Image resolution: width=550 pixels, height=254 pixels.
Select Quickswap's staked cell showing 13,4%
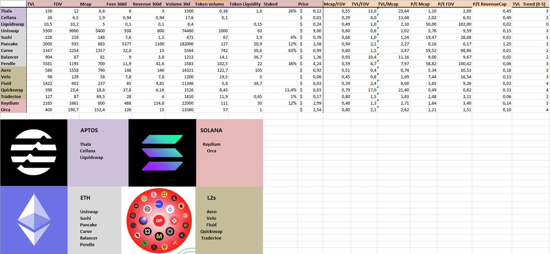[x=280, y=90]
